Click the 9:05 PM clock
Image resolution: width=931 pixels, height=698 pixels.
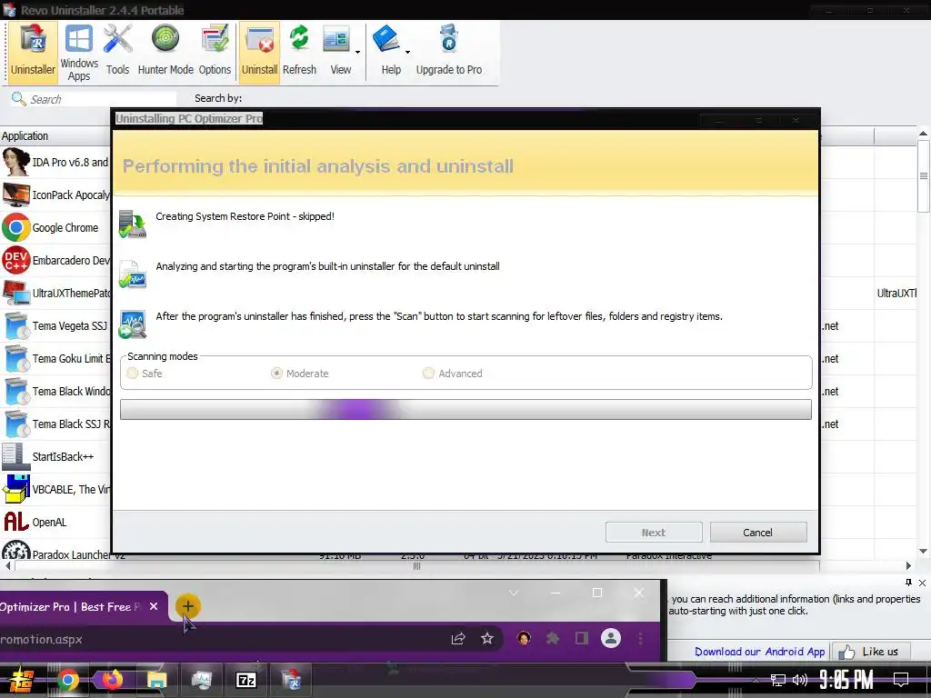pyautogui.click(x=846, y=680)
